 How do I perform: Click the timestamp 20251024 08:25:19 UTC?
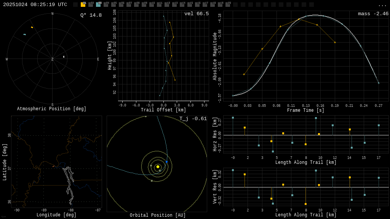click(35, 5)
